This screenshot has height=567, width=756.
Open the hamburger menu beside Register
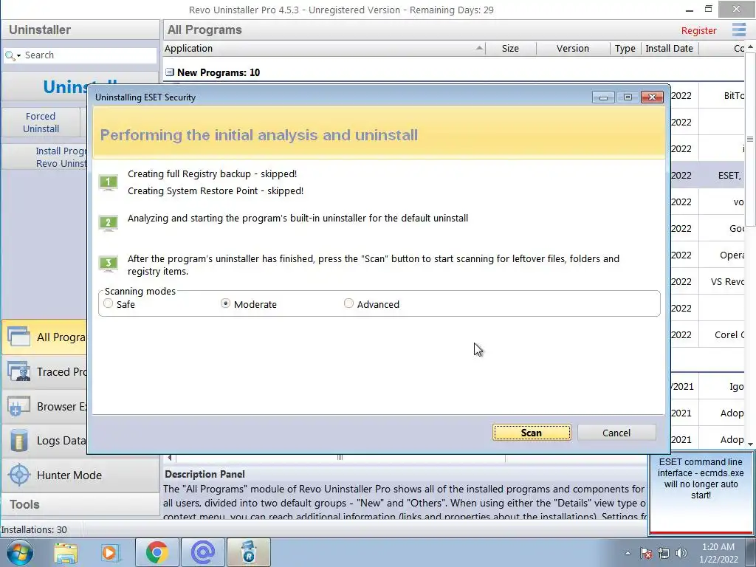tap(738, 30)
